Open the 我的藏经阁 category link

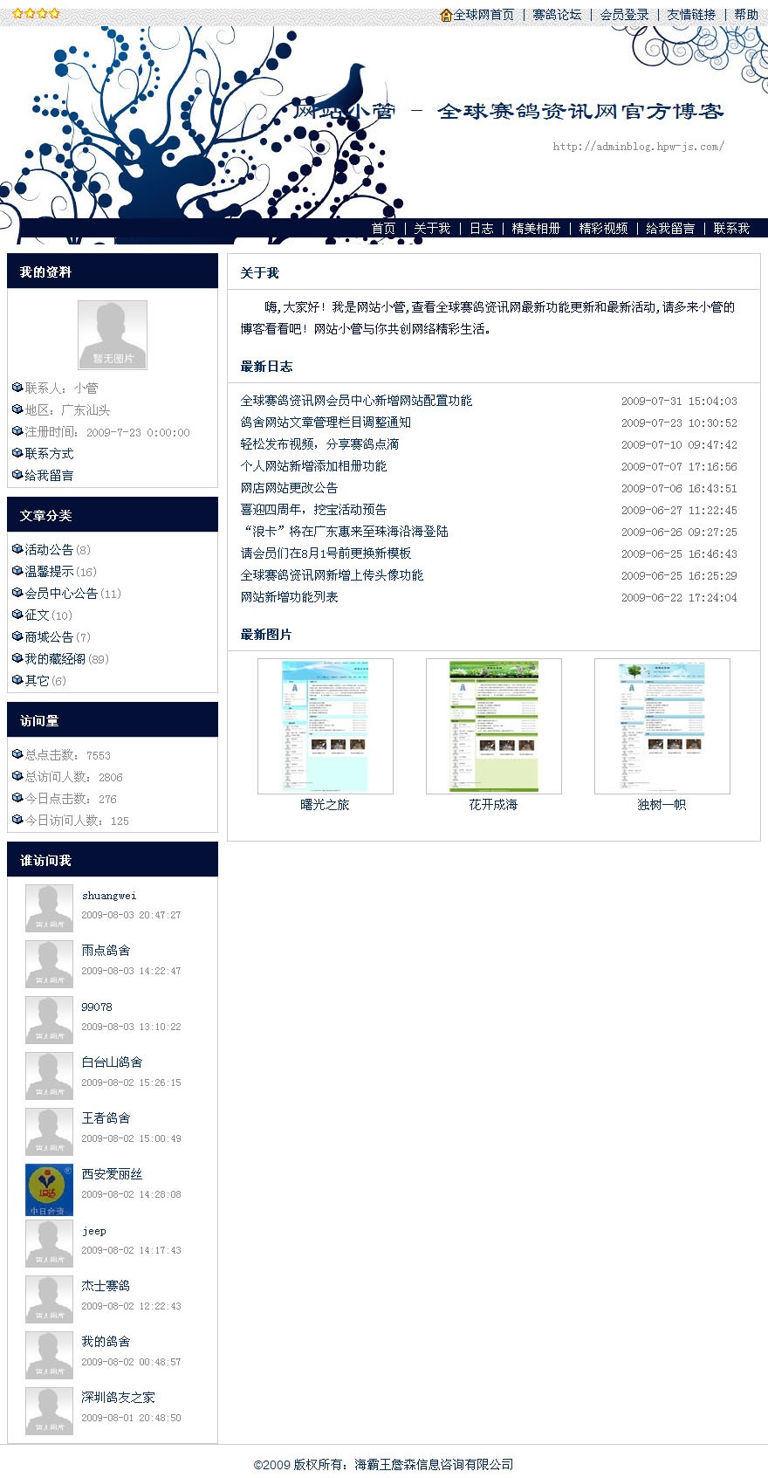[55, 659]
